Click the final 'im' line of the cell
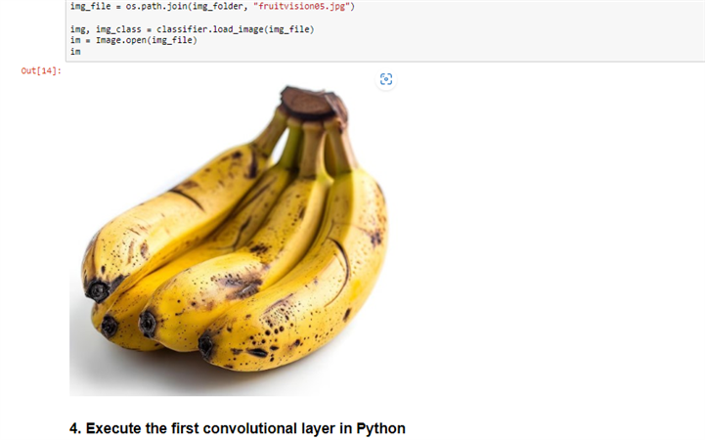705x440 pixels. (x=75, y=51)
